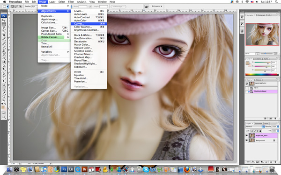Toggle the foreground color swatch in the Color panel

click(x=247, y=63)
